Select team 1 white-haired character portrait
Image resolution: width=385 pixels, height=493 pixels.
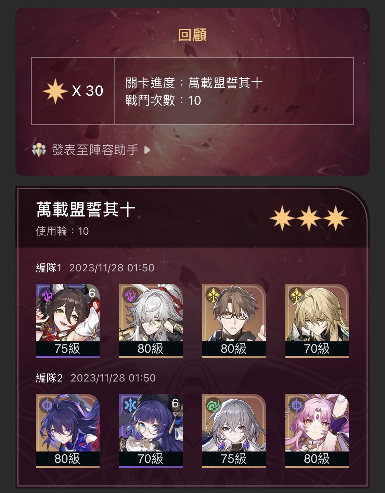151,320
